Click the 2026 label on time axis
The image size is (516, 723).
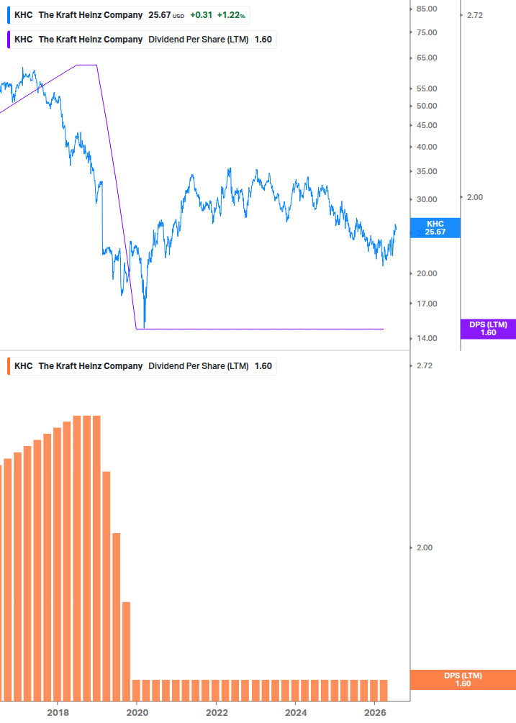[376, 713]
